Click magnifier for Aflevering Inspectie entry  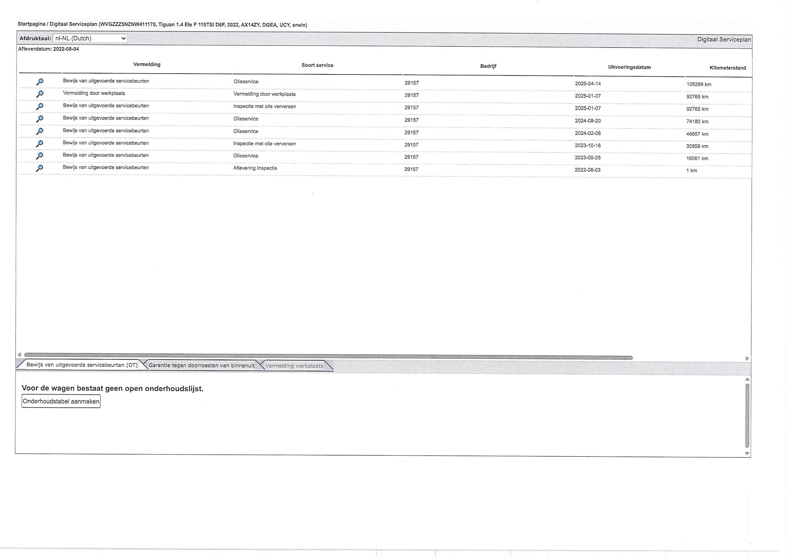[40, 168]
